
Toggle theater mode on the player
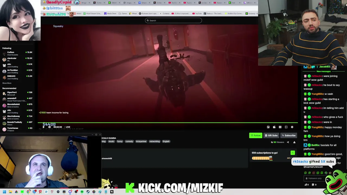[280, 127]
